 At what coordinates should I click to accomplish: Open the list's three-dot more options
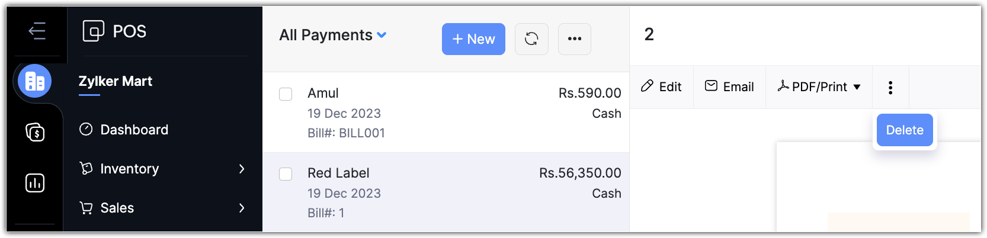(x=574, y=39)
